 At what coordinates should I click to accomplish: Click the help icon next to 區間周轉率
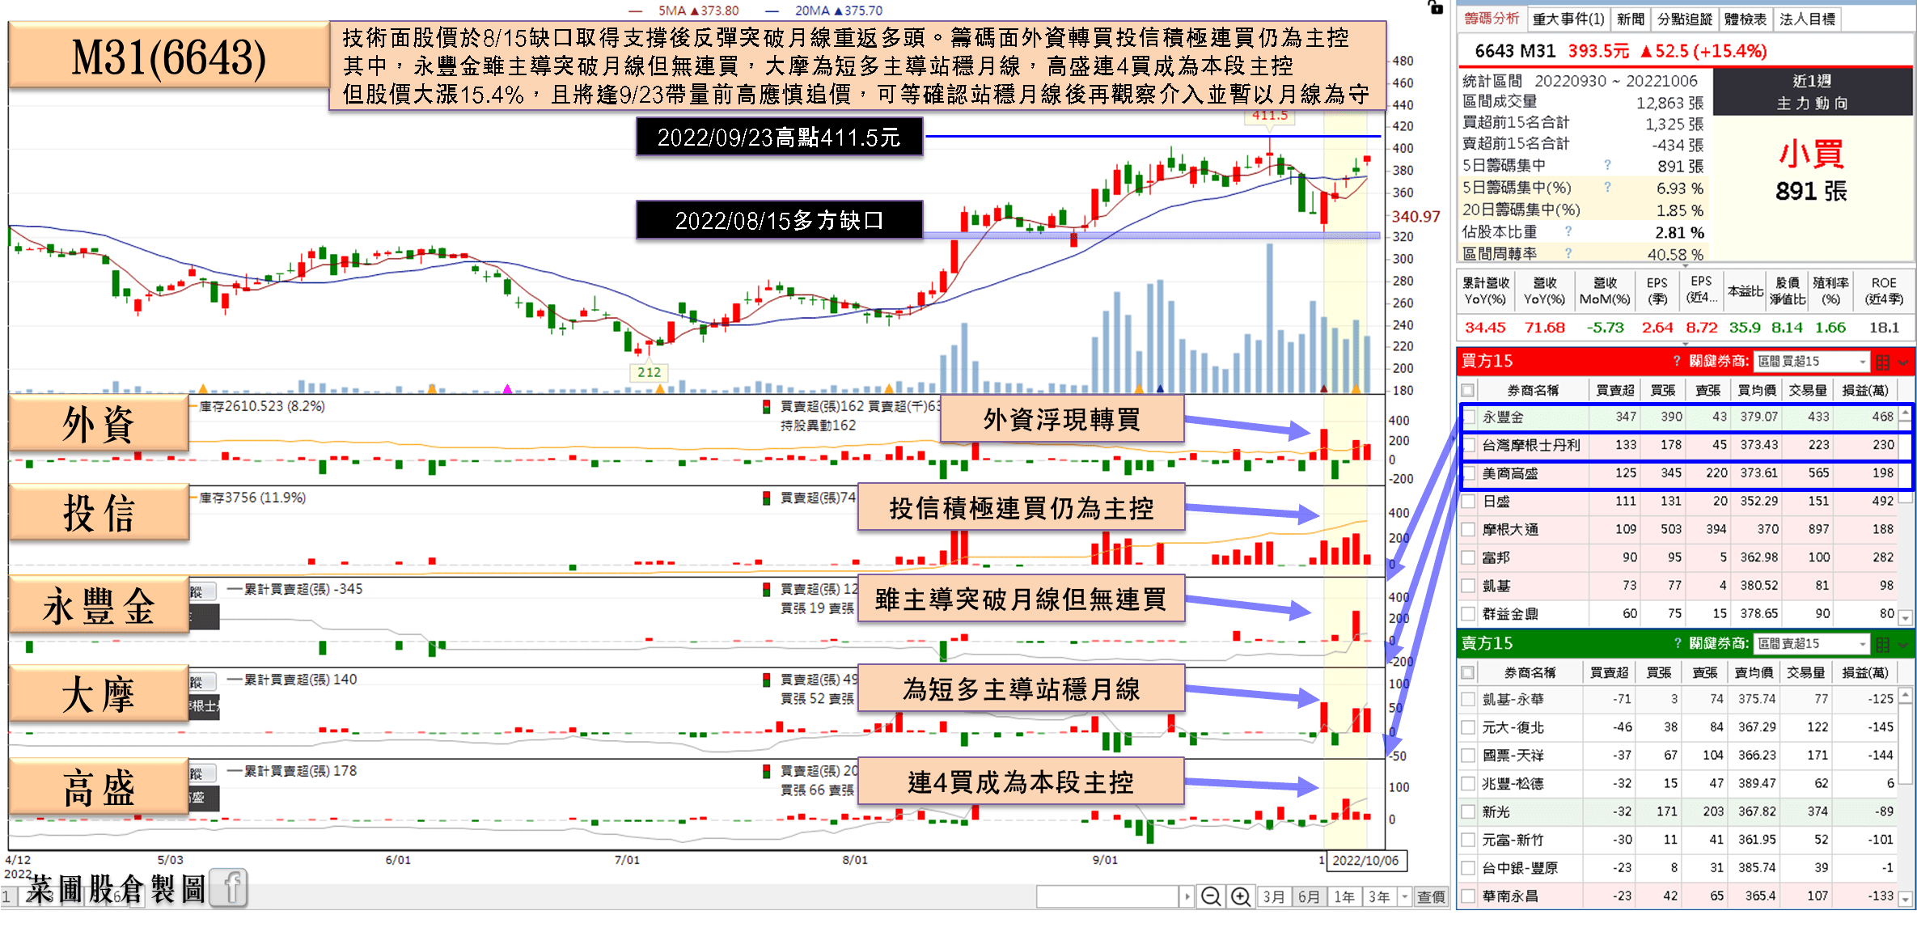pos(1568,253)
